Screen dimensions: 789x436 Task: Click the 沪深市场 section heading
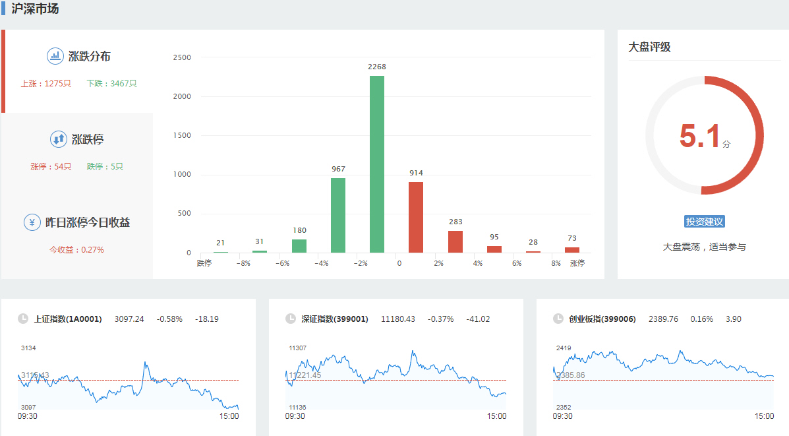tap(35, 9)
